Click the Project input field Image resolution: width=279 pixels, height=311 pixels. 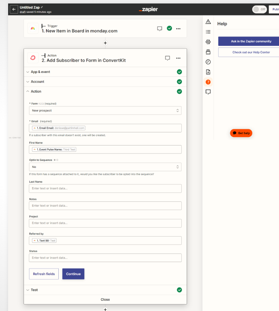(105, 223)
